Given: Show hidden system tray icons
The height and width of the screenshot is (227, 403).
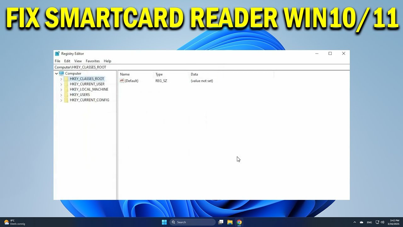Looking at the screenshot, I should click(355, 222).
